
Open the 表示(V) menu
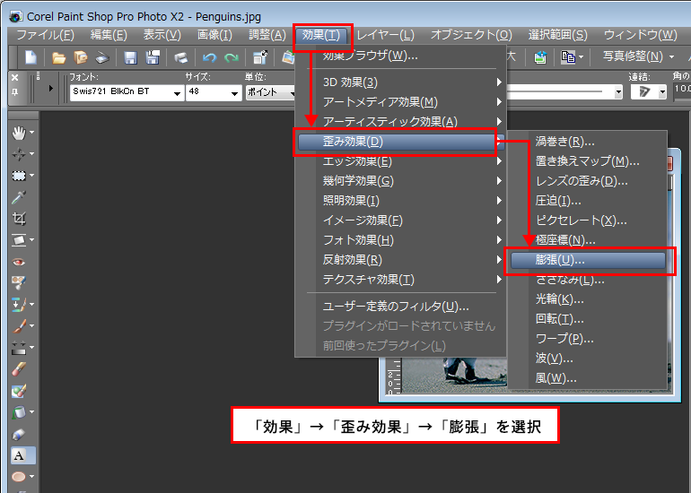click(162, 35)
